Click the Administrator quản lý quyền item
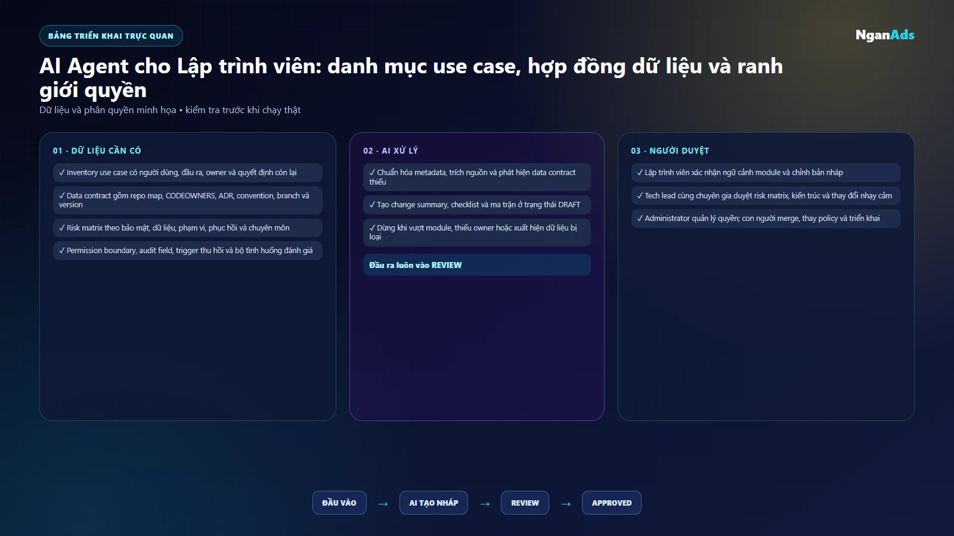This screenshot has height=536, width=954. click(766, 219)
